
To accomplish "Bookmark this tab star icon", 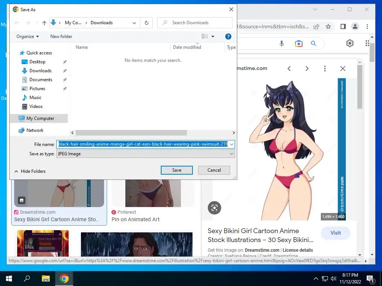I will 328,26.
